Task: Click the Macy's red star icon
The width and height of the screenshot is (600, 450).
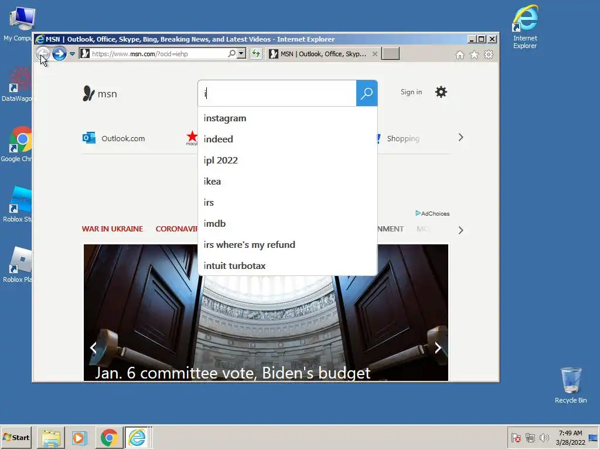Action: coord(192,137)
